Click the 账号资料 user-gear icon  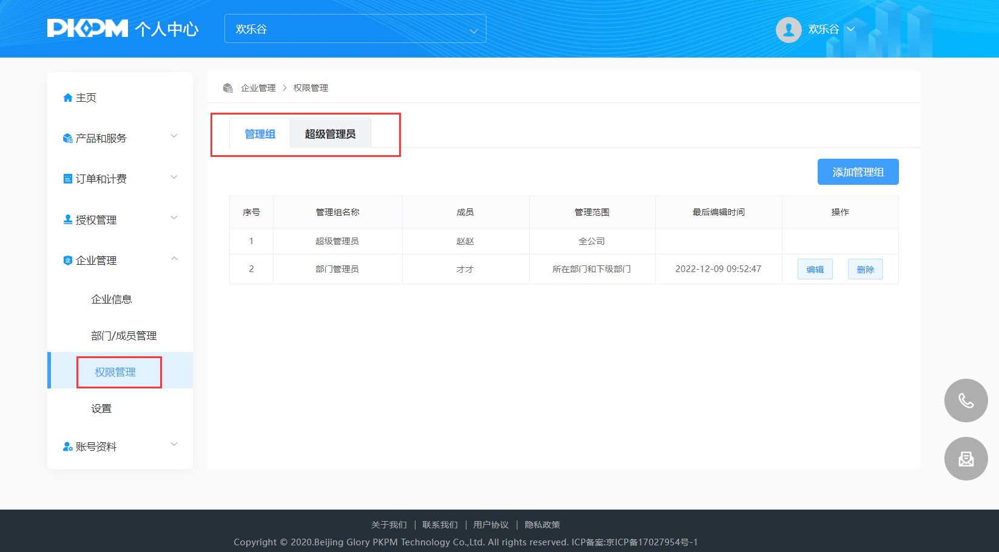tap(68, 447)
